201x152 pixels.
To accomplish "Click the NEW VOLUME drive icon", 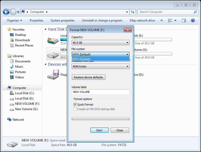I will tap(53, 55).
